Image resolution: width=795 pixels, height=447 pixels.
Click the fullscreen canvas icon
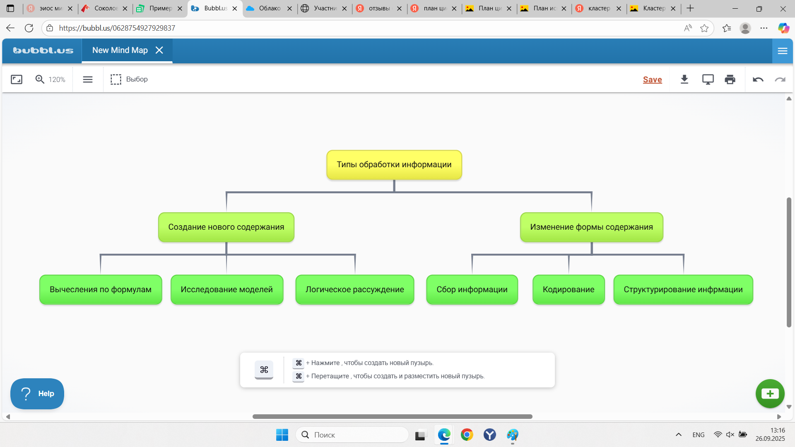click(17, 79)
